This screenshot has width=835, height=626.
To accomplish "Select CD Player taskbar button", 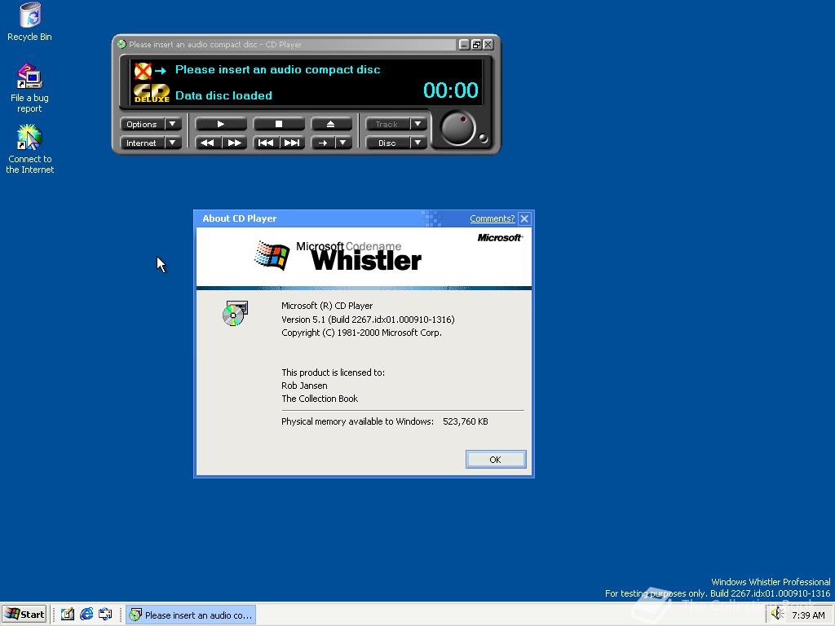I will 191,615.
